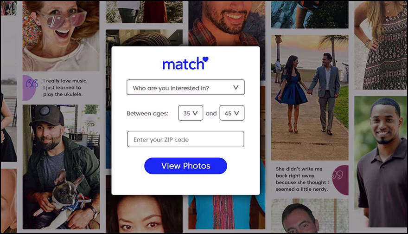The height and width of the screenshot is (234, 408).
Task: Click the purple opening quote mark icon
Action: [x=32, y=84]
